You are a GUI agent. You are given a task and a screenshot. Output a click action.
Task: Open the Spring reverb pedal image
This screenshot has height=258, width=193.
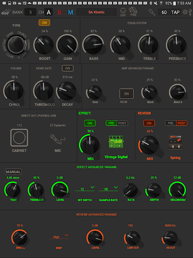pos(175,142)
